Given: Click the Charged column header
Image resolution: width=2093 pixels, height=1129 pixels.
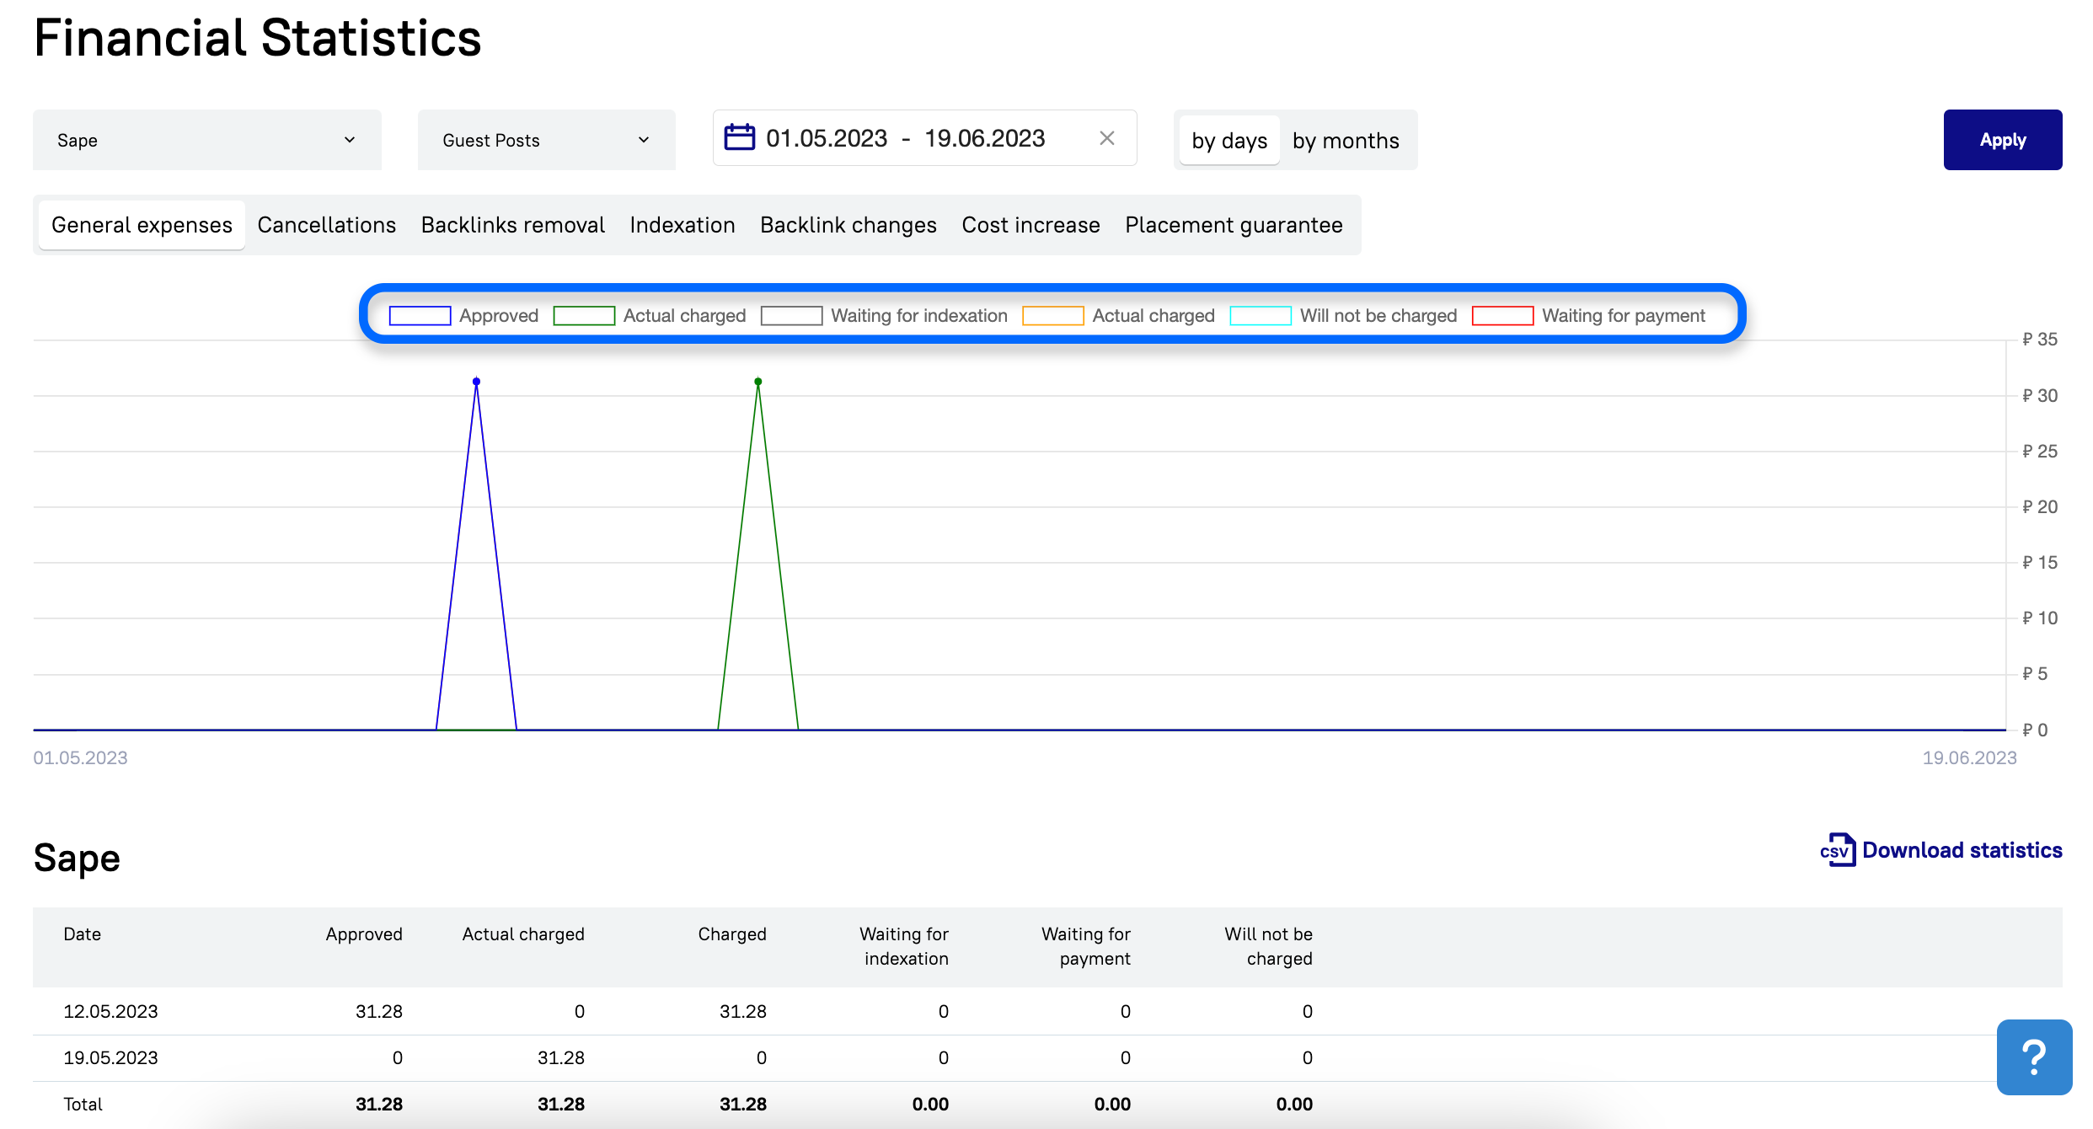Looking at the screenshot, I should [732, 934].
